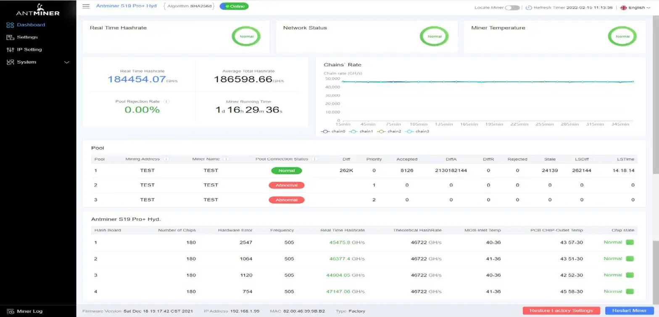Viewport: 659px width, 317px height.
Task: Click hash board 3 hashrate 44904.05 GH/s
Action: point(345,275)
